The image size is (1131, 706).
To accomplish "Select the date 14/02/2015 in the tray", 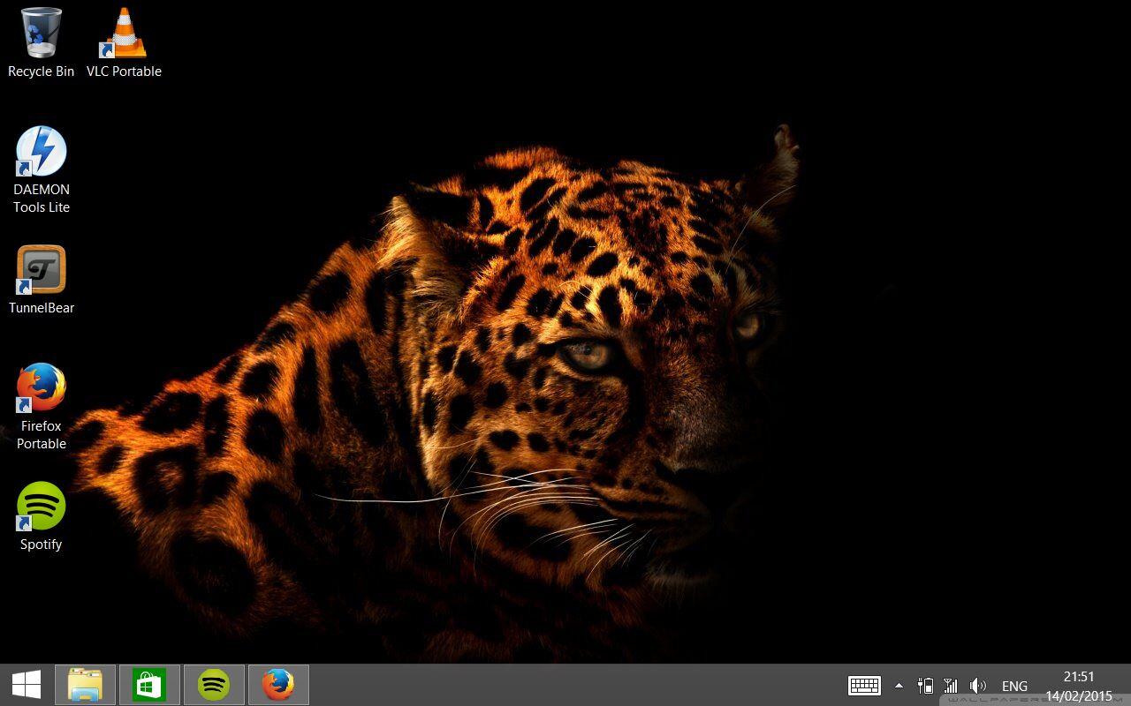I will tap(1079, 695).
